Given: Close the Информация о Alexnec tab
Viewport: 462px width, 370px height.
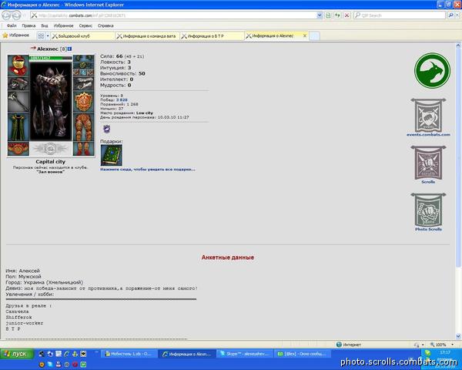Looking at the screenshot, I should coord(305,35).
